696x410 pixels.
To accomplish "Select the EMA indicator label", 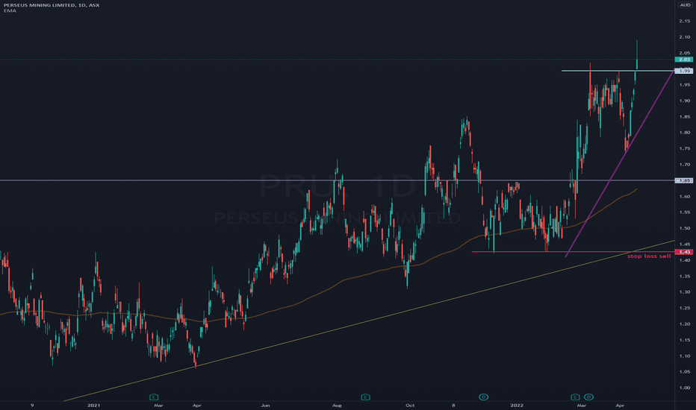I will 9,10.
